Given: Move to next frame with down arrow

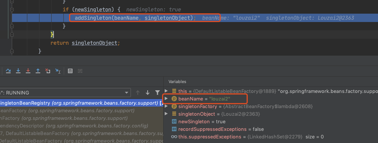Looking at the screenshot, I should pyautogui.click(x=148, y=93).
